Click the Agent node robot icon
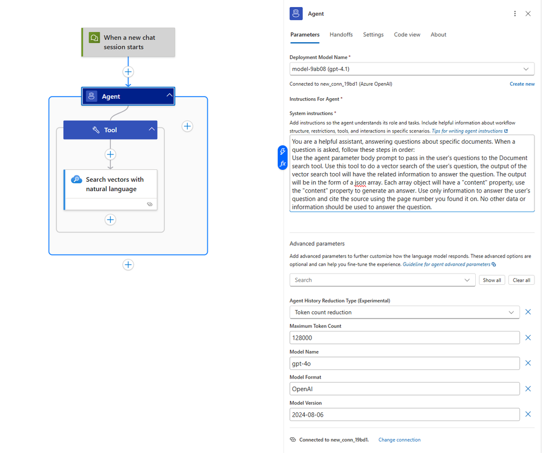 click(x=92, y=96)
